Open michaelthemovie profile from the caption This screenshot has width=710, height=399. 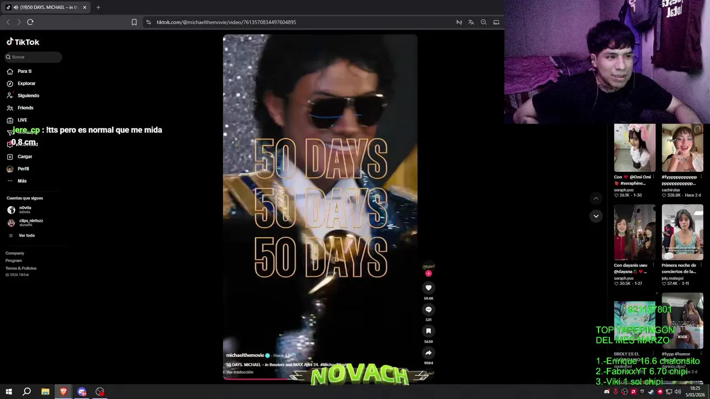tap(245, 355)
